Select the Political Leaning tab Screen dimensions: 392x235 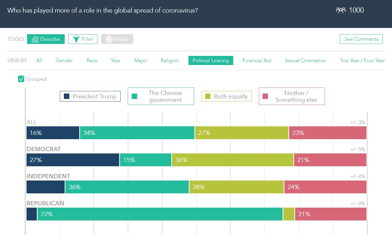(x=211, y=60)
